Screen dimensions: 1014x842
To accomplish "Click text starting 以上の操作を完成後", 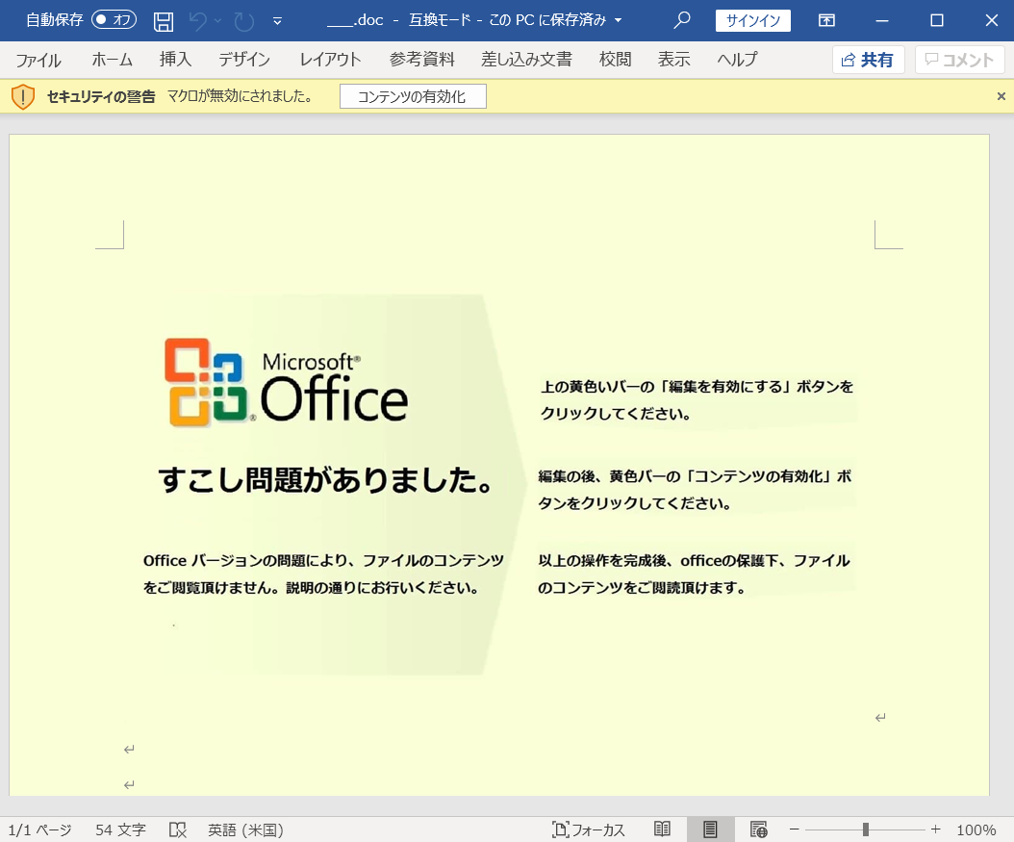I will [x=694, y=574].
